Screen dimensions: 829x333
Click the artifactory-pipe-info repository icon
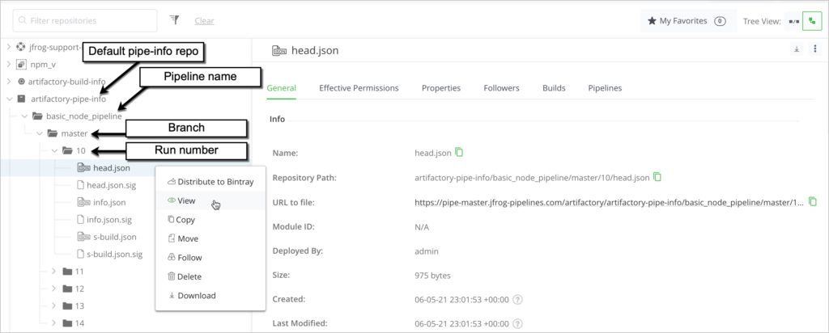coord(21,99)
